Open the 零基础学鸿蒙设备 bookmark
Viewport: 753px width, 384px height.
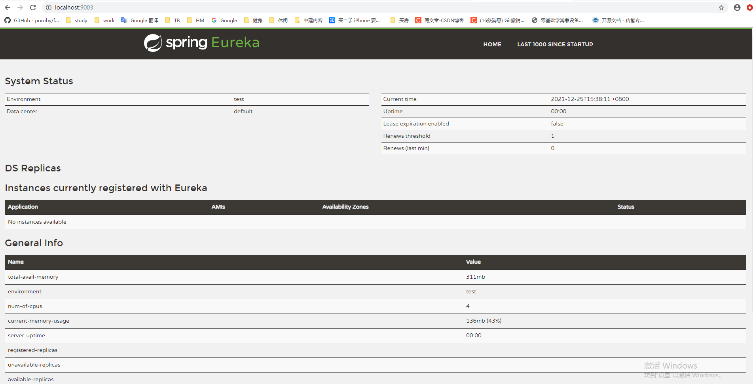pos(557,20)
